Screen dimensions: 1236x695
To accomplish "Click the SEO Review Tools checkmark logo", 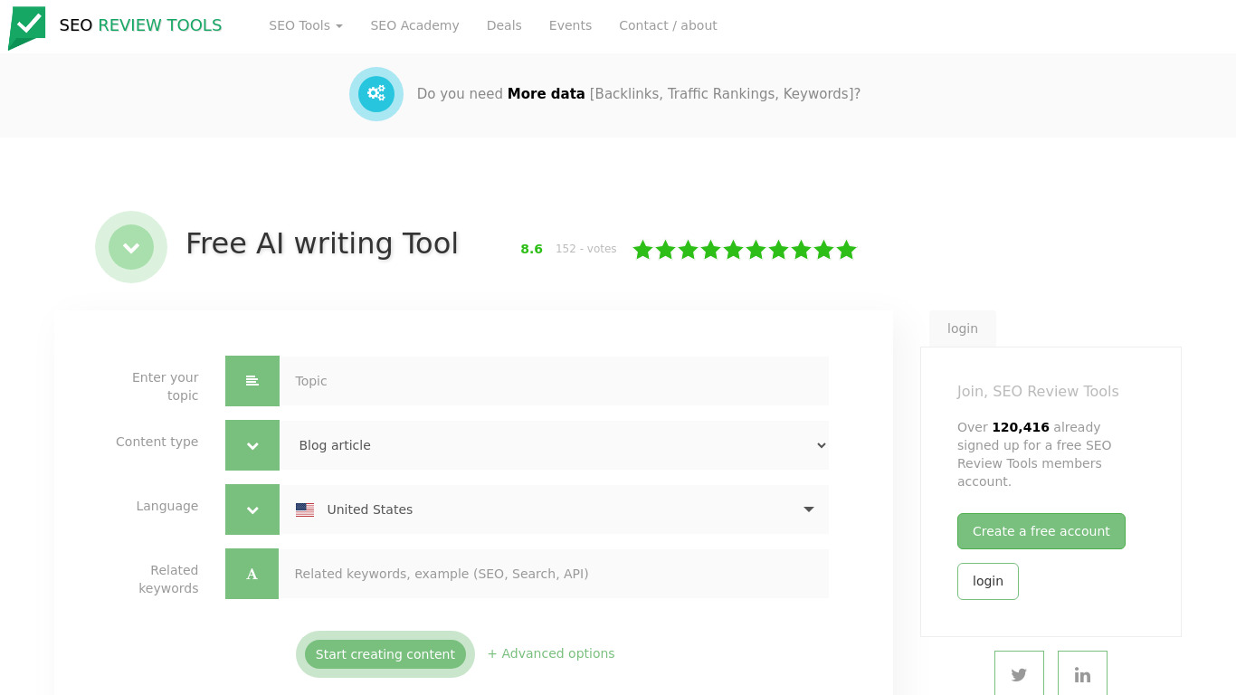I will coord(27,27).
